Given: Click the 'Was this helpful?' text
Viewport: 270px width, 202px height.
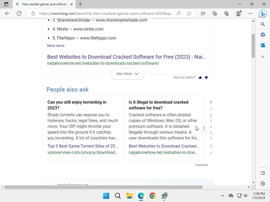Looking at the screenshot, I should pyautogui.click(x=184, y=78).
